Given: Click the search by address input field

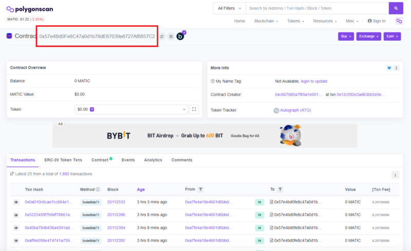Looking at the screenshot, I should coord(317,8).
